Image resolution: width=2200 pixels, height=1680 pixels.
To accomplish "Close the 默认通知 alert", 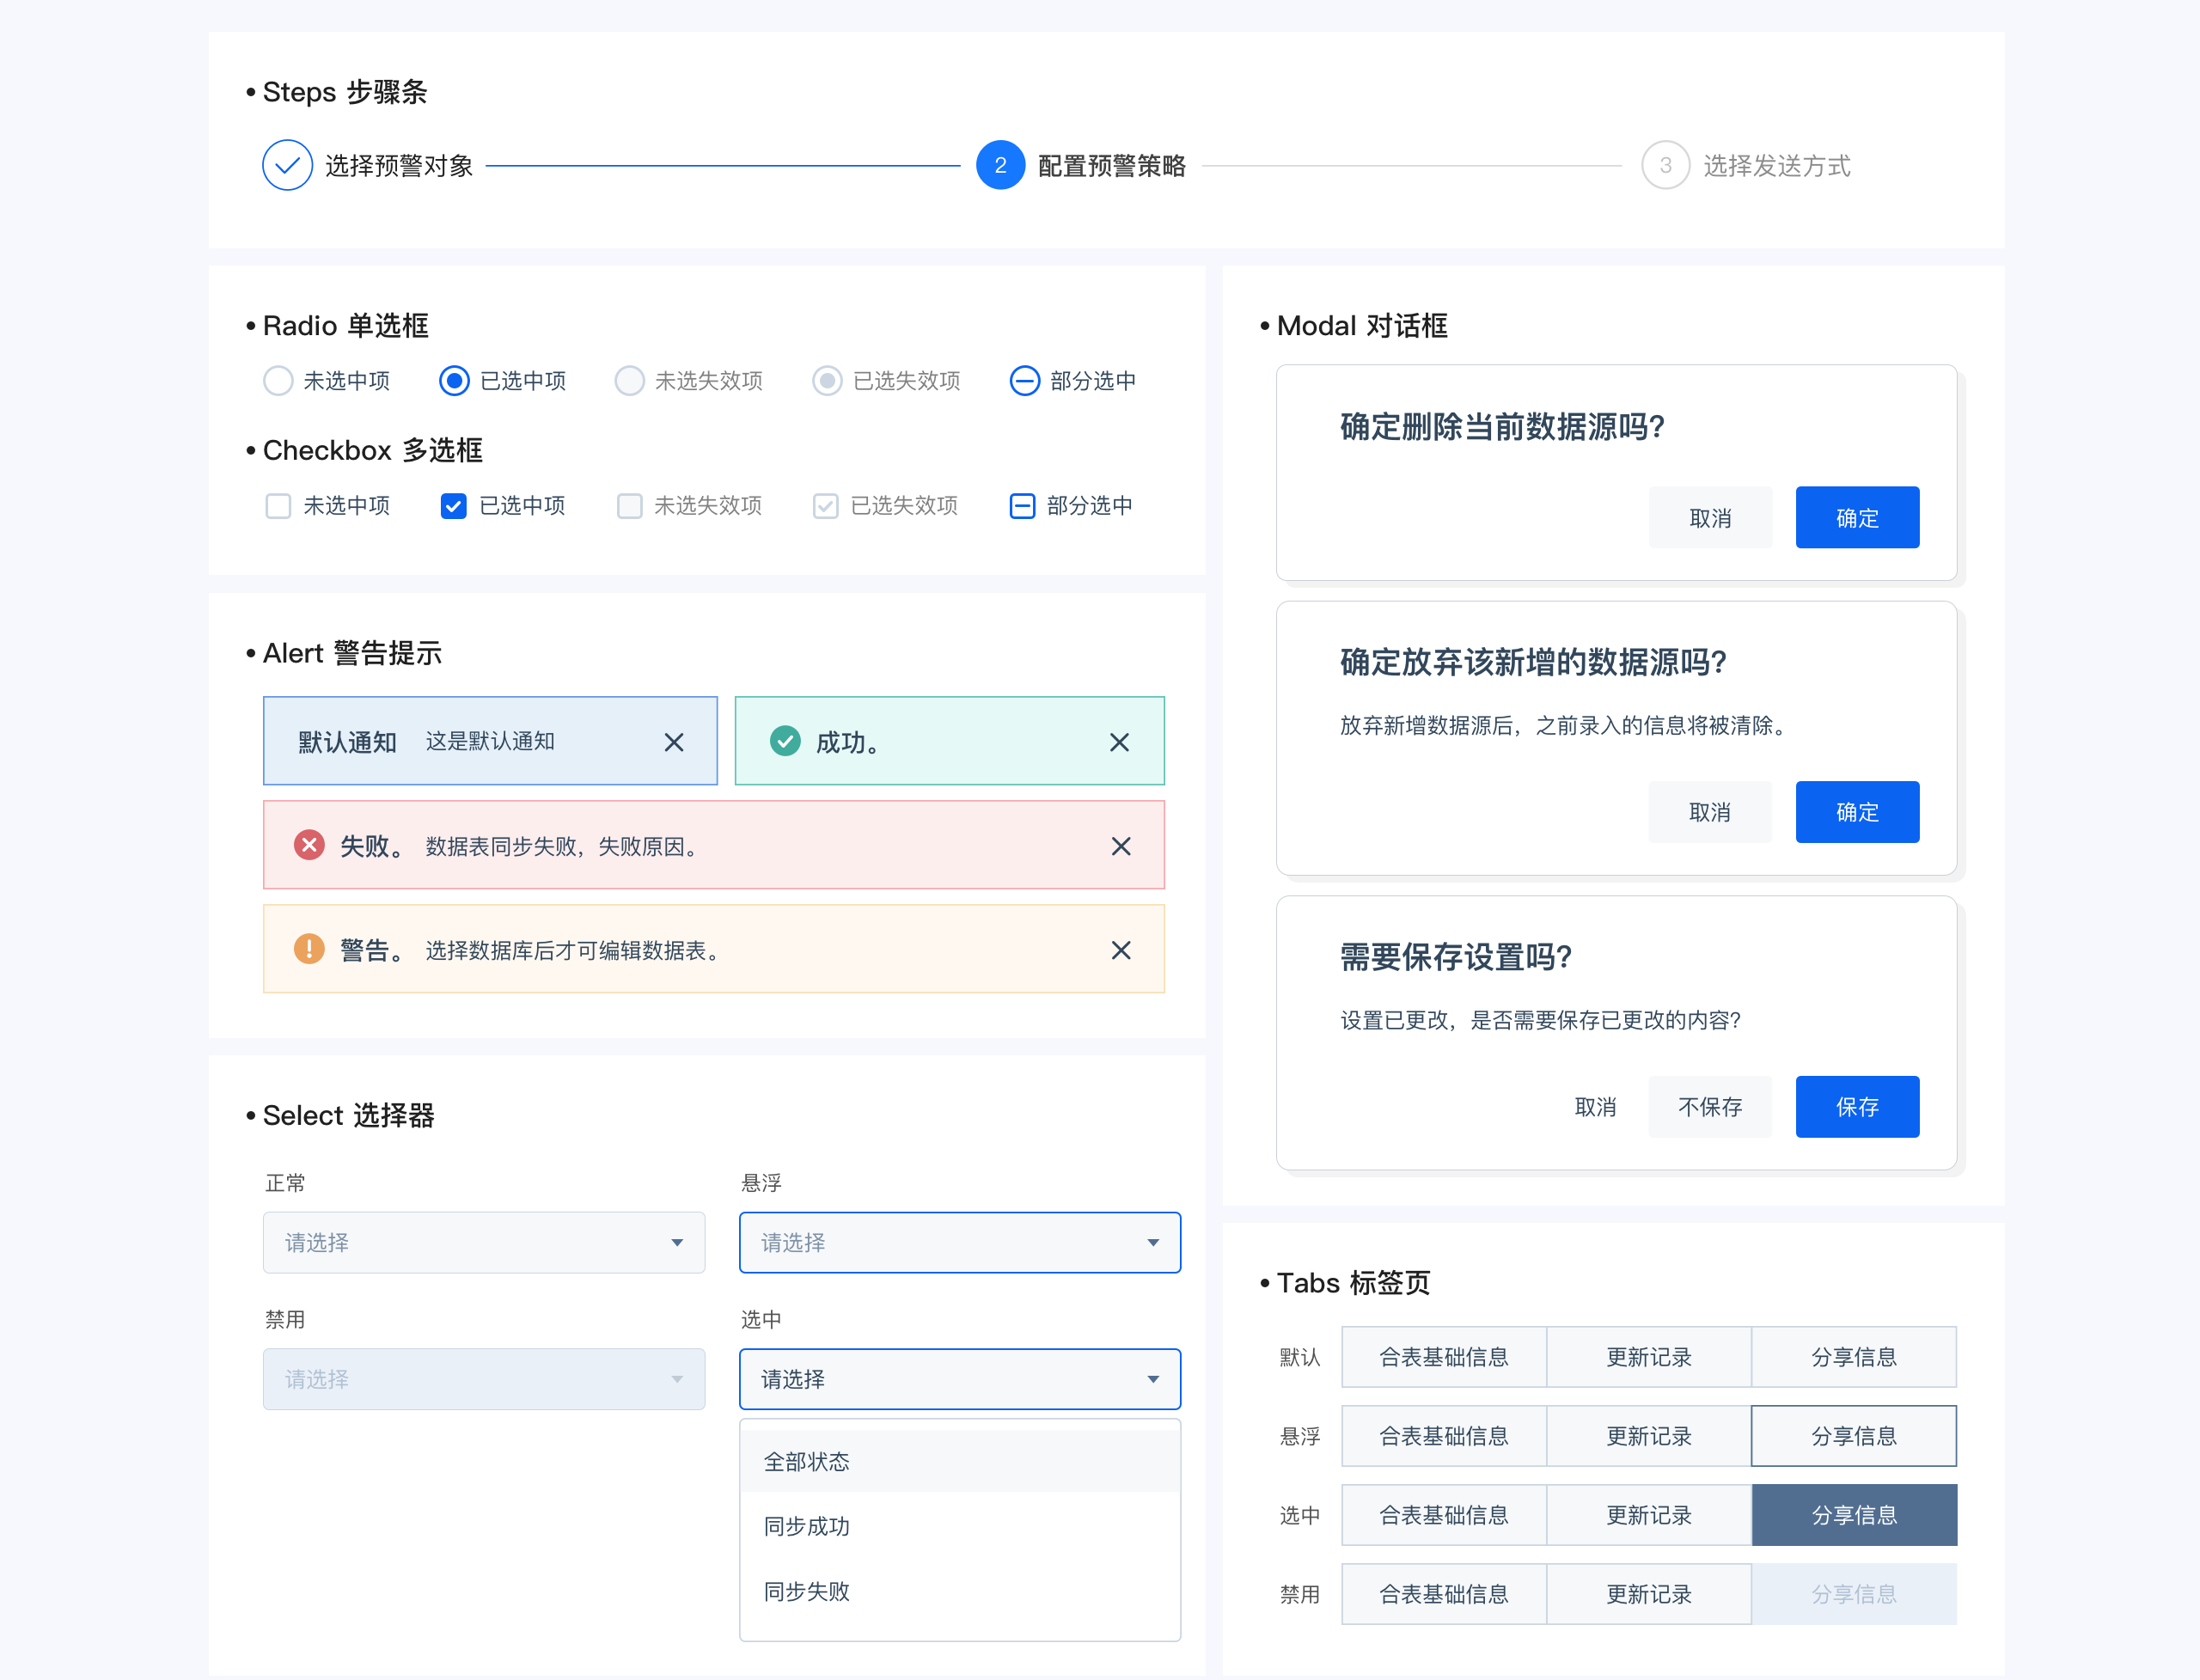I will (674, 742).
